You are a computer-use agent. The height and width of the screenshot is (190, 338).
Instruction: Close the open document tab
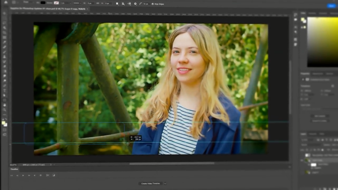coord(87,9)
